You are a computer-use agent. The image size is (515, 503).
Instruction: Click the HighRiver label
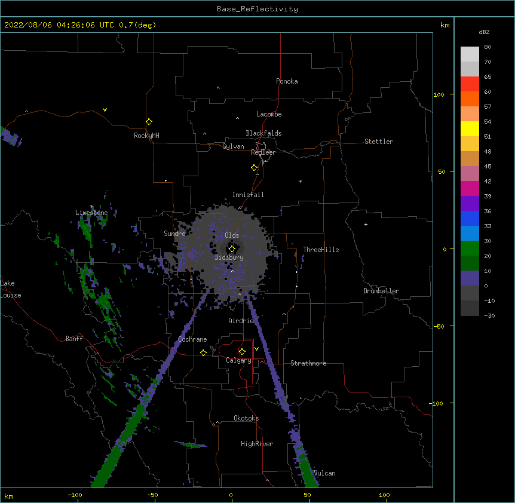pyautogui.click(x=257, y=444)
